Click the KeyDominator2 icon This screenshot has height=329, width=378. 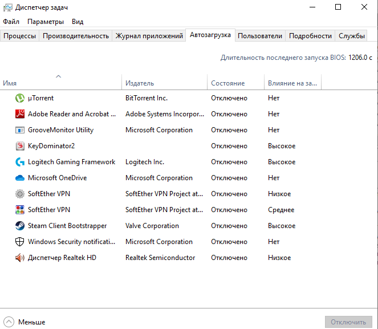[x=20, y=146]
